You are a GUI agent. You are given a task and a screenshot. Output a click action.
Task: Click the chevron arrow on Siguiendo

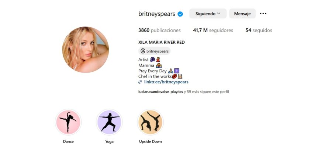click(x=219, y=14)
